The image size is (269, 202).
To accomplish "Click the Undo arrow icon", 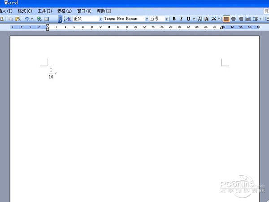I will click(26, 19).
